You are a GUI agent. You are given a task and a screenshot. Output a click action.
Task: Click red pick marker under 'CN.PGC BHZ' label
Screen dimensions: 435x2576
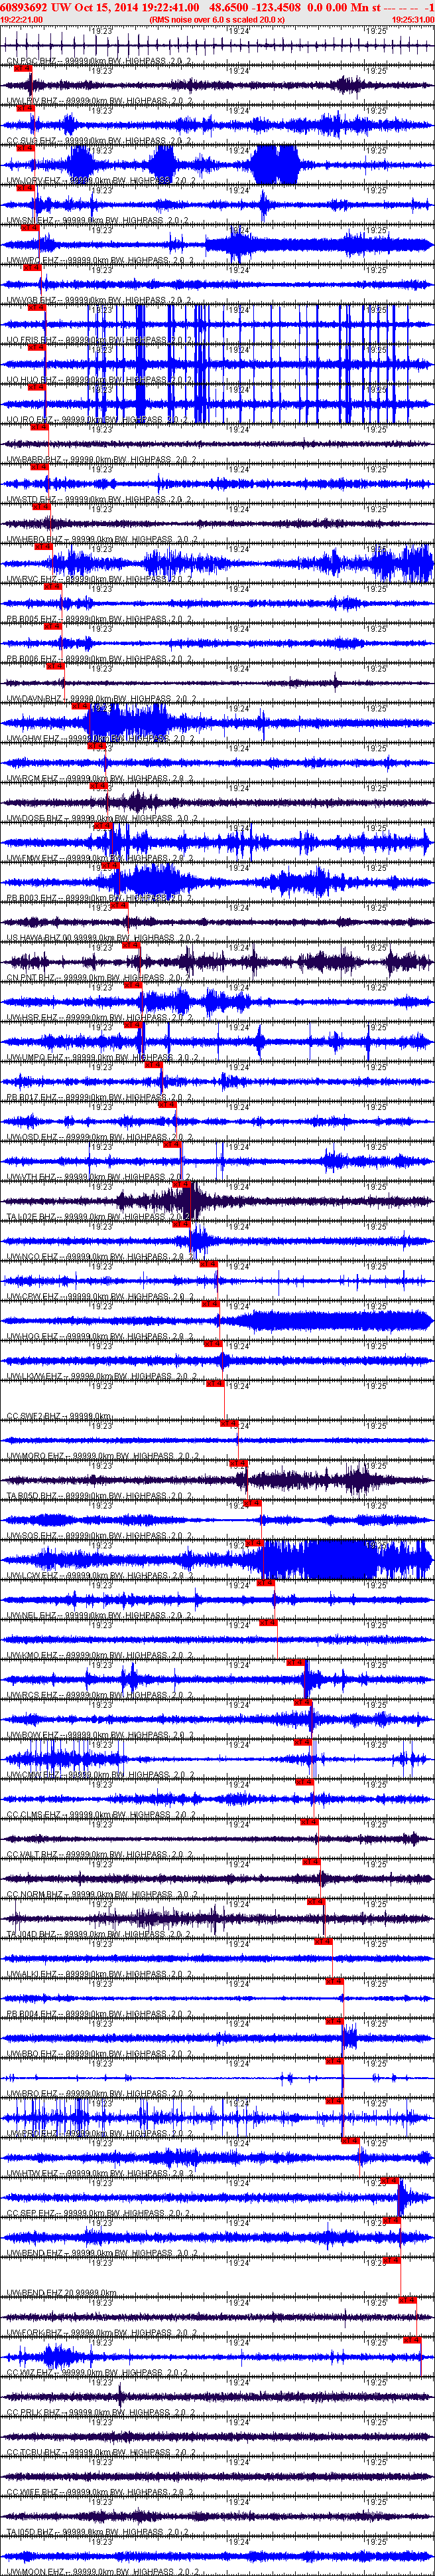pos(23,68)
